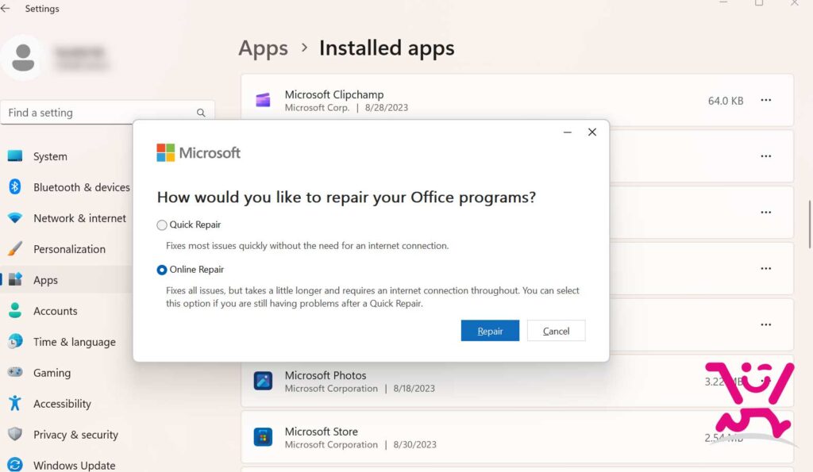813x472 pixels.
Task: Cancel the Office repair dialog
Action: click(556, 331)
